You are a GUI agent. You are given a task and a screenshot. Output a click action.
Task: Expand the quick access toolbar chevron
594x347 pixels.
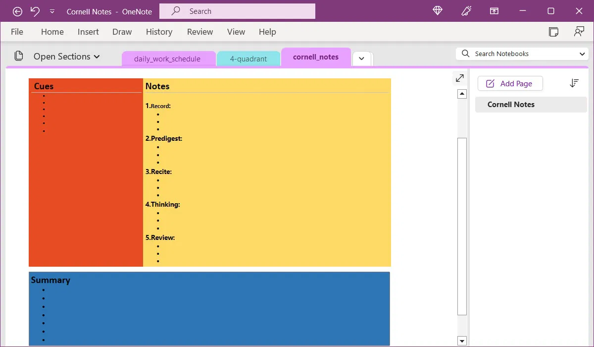51,11
